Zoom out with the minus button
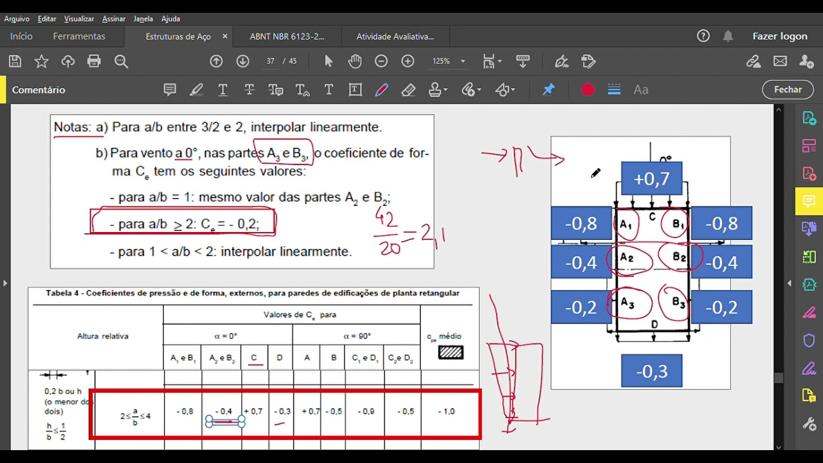This screenshot has width=823, height=463. (x=381, y=61)
